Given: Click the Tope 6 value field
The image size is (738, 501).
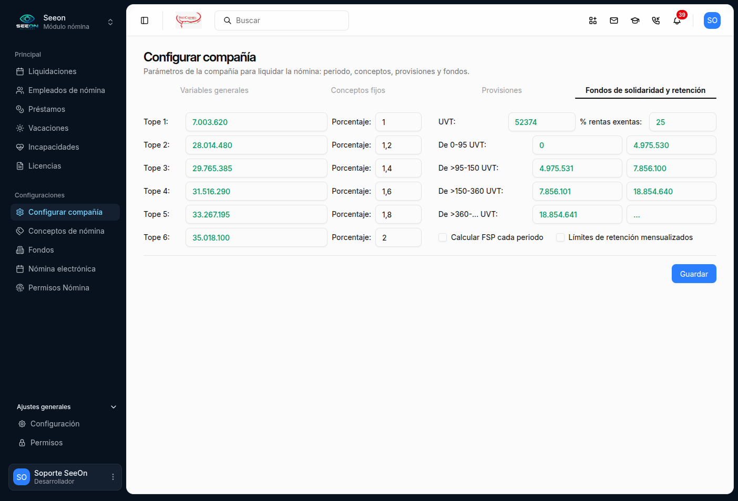Looking at the screenshot, I should pos(257,237).
